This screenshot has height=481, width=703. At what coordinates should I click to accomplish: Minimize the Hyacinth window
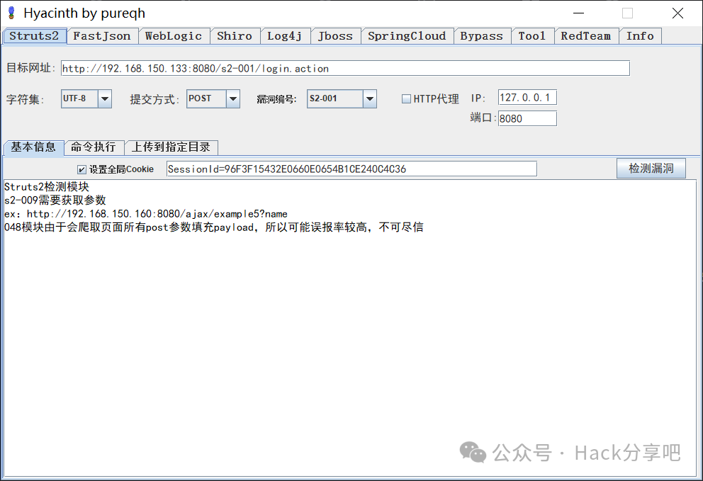click(x=579, y=13)
